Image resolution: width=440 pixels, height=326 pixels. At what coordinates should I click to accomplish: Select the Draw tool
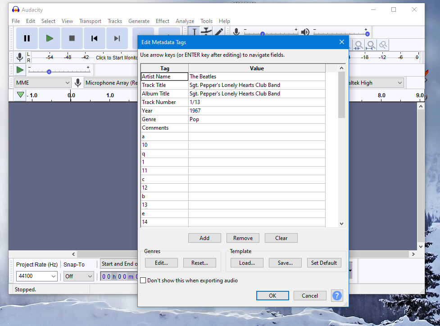[219, 32]
